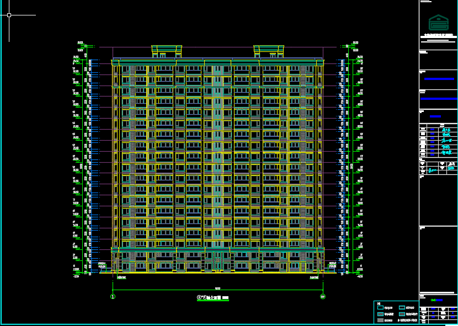Select the middle-right legend sample box
This screenshot has height=326, width=458.
pyautogui.click(x=402, y=314)
